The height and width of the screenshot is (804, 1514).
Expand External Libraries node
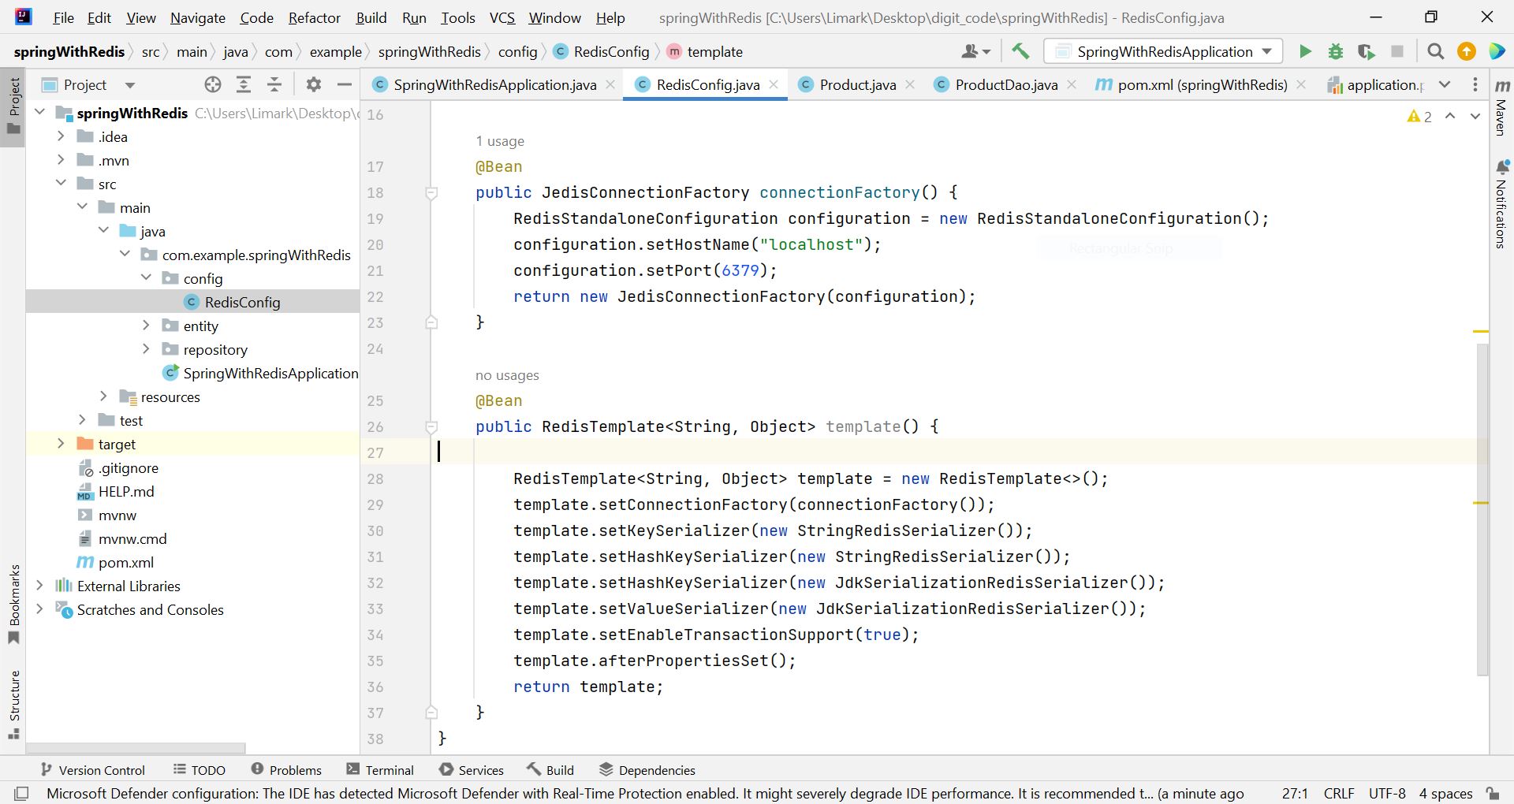[39, 586]
